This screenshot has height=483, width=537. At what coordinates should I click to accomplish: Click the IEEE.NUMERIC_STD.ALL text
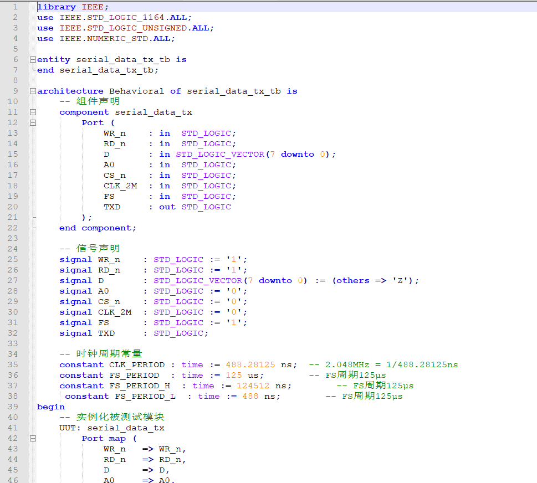117,39
